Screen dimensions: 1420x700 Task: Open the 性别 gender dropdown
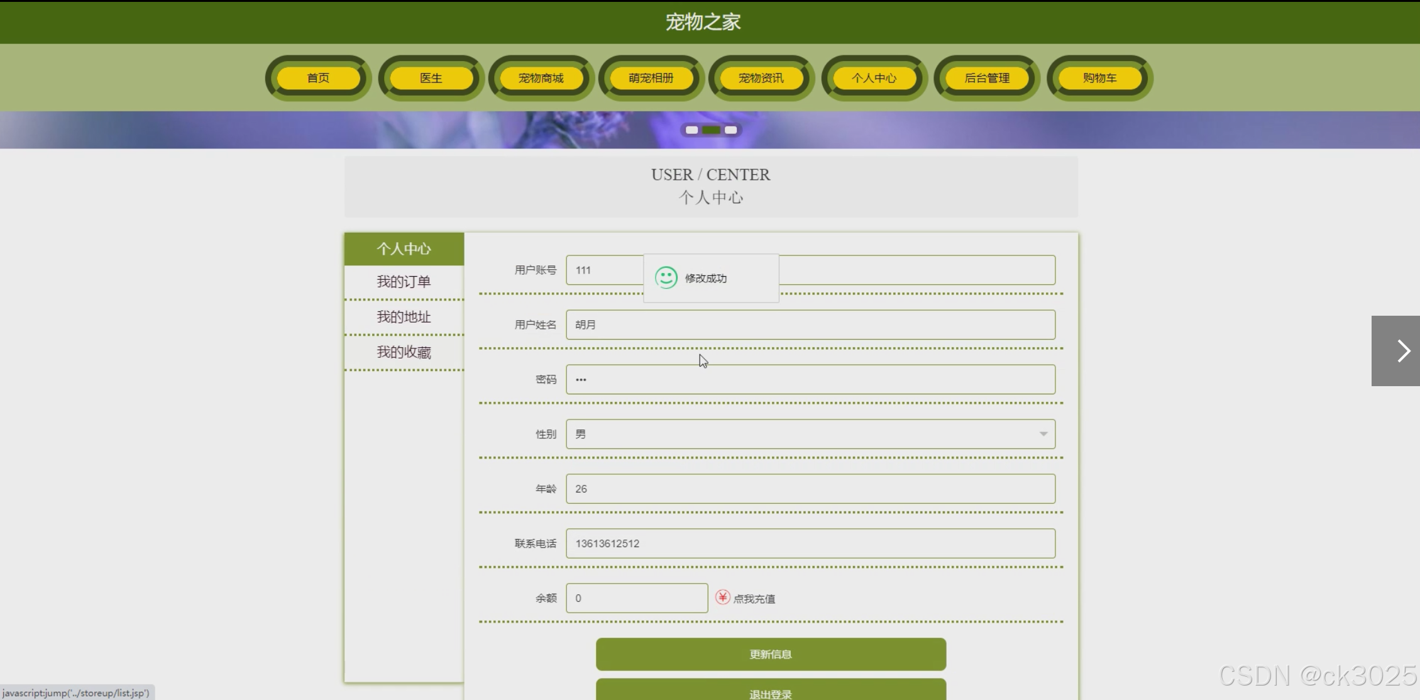pyautogui.click(x=810, y=434)
